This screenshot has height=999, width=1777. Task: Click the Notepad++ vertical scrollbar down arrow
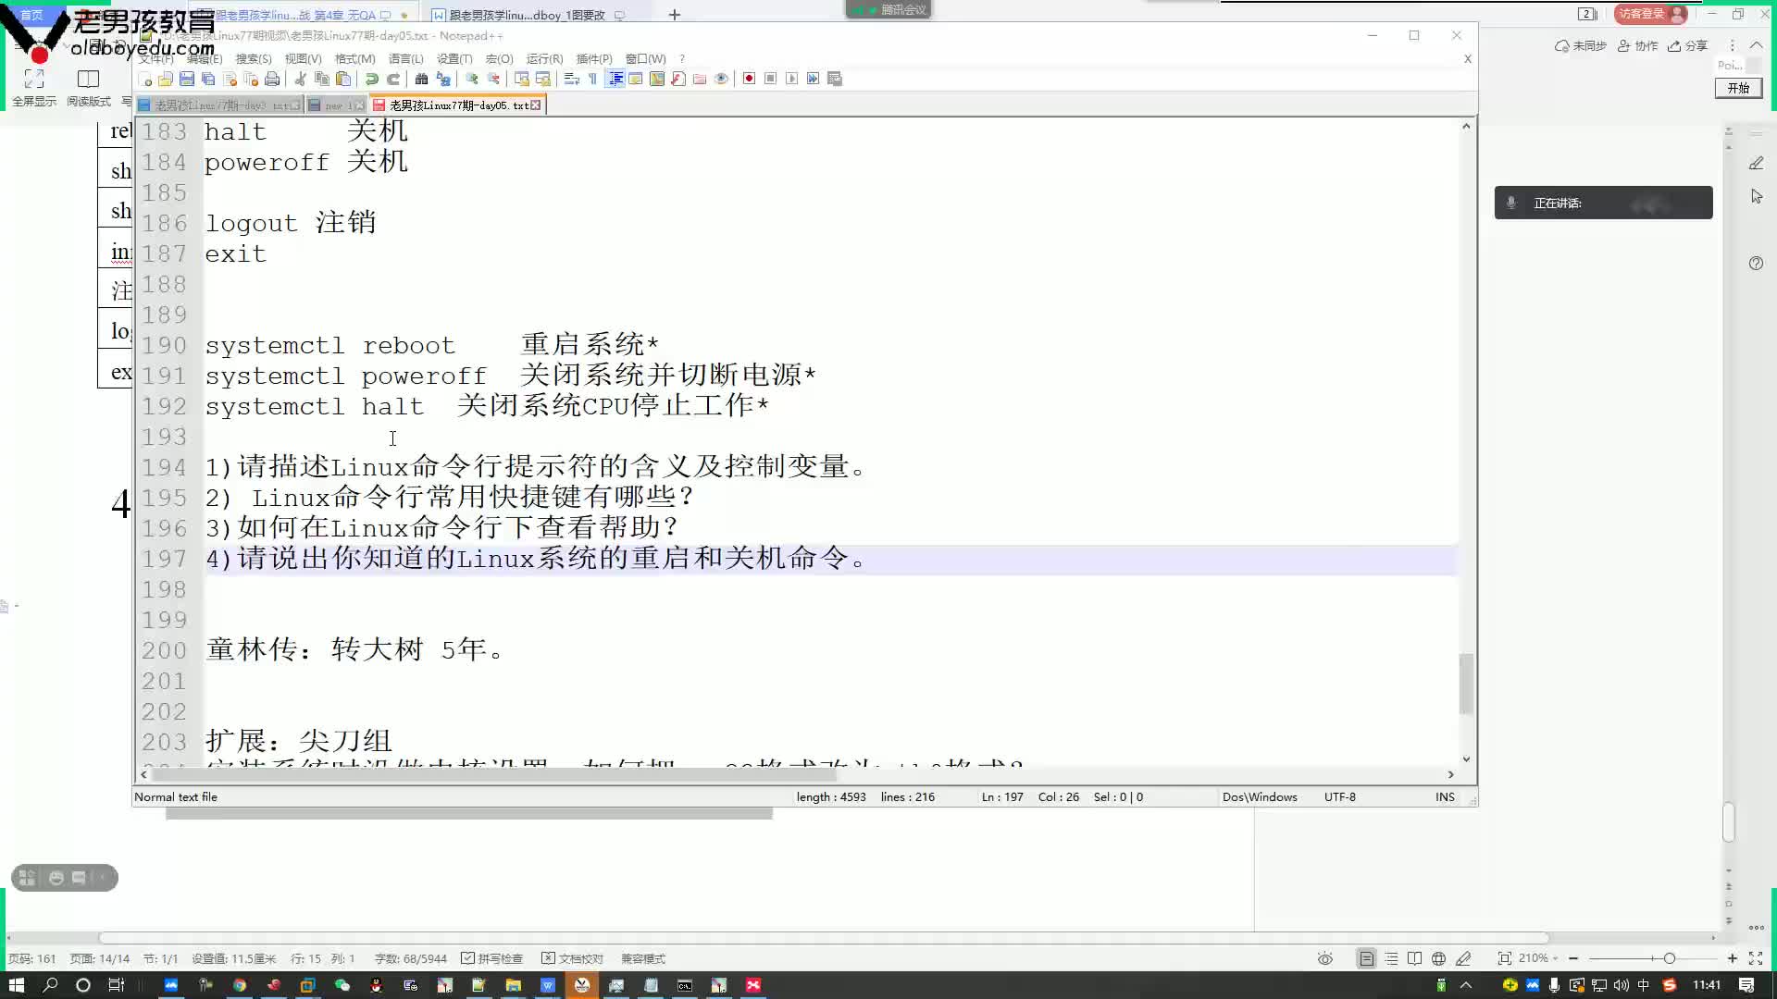(1466, 758)
